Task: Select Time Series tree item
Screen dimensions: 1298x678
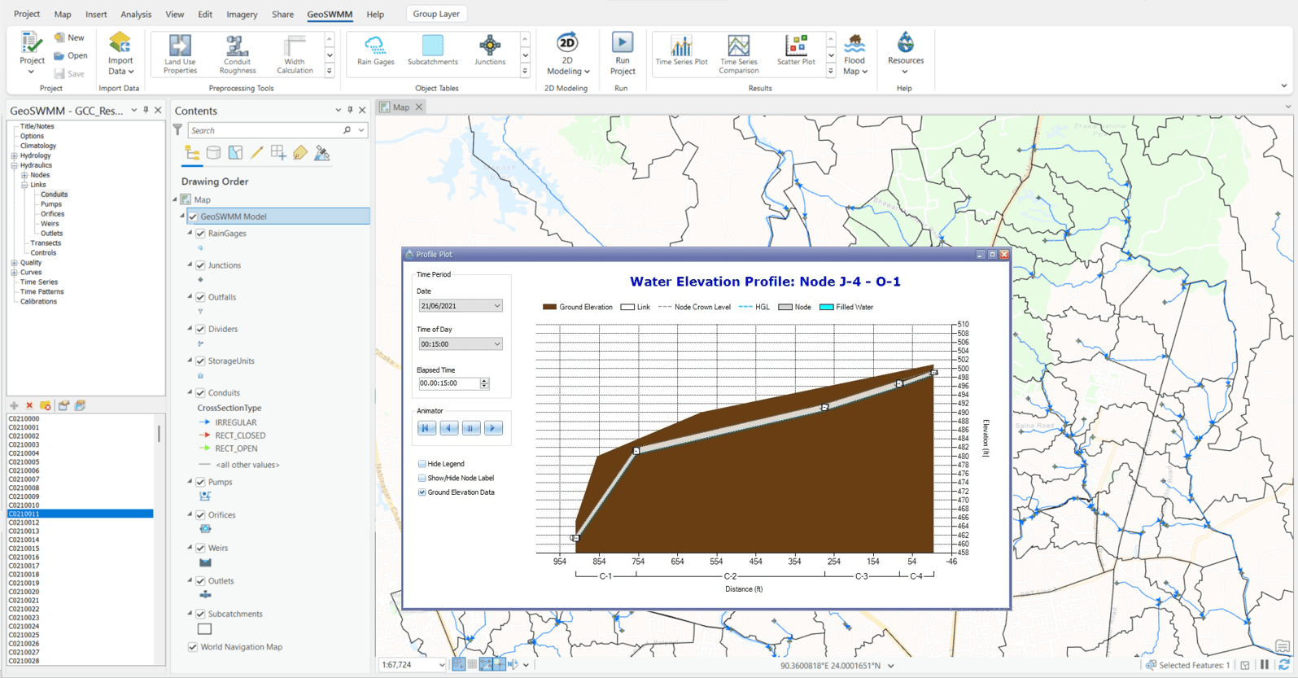Action: (39, 282)
